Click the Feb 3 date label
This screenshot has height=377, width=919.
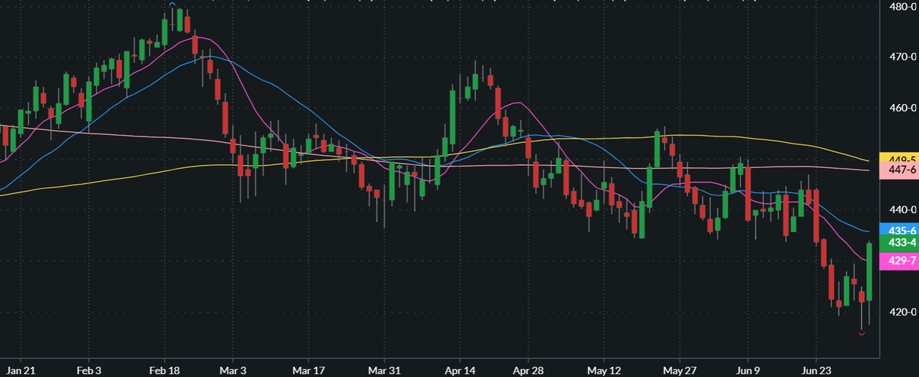[88, 369]
